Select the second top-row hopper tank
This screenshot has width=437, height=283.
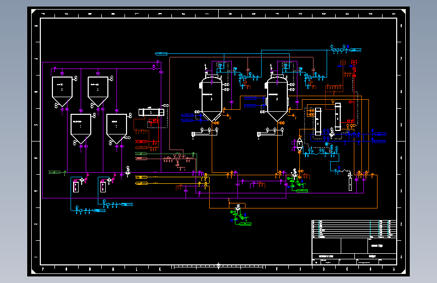[98, 91]
